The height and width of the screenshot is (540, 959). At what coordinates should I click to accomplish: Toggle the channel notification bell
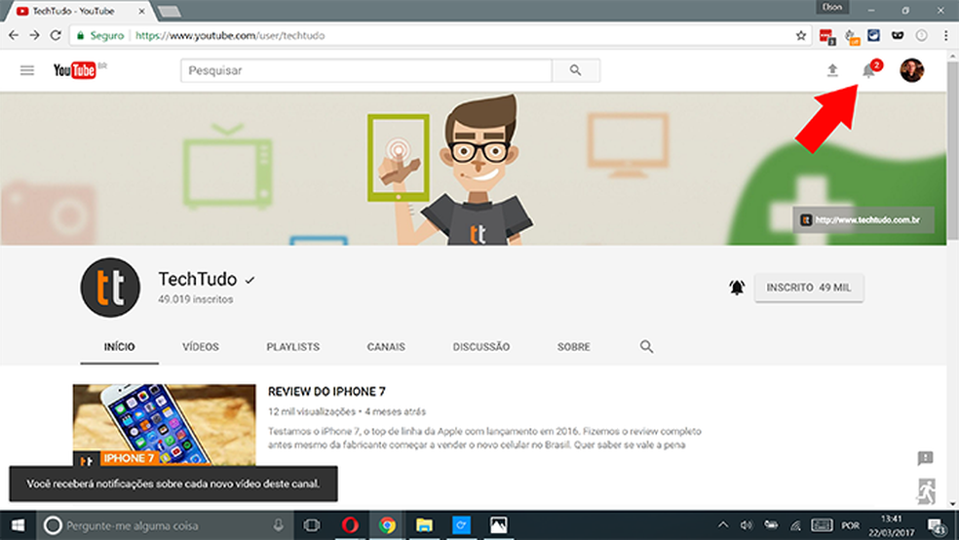point(737,287)
